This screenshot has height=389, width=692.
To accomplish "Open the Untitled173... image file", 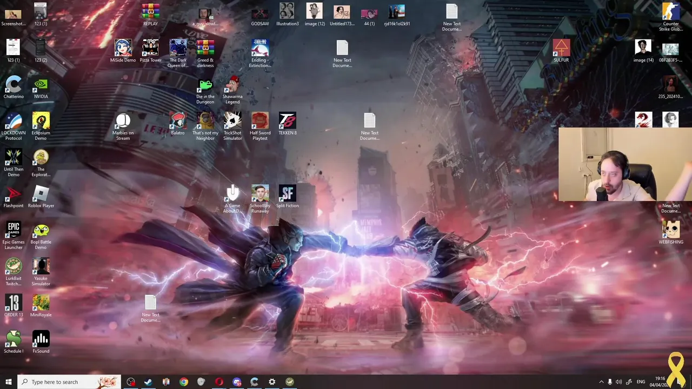I will point(342,15).
